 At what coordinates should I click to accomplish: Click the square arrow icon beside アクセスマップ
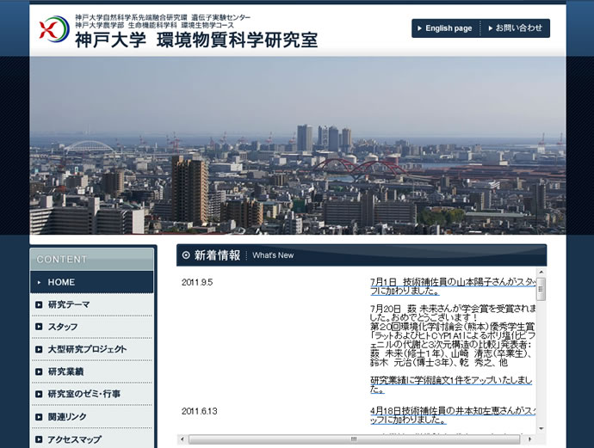(x=39, y=439)
